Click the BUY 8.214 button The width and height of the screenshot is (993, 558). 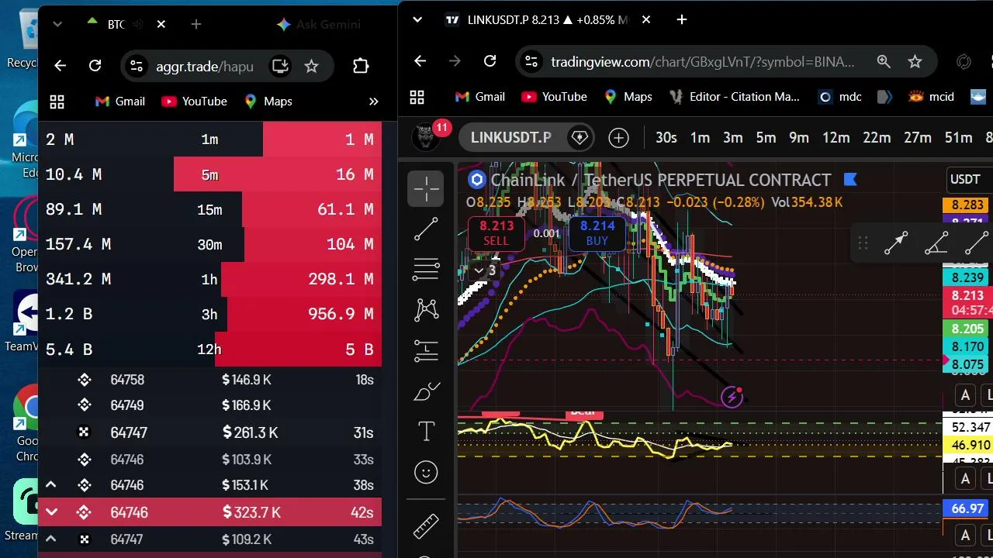click(597, 232)
